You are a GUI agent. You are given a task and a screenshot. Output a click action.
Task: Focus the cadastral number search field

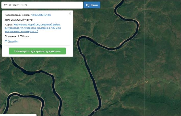click(42, 5)
